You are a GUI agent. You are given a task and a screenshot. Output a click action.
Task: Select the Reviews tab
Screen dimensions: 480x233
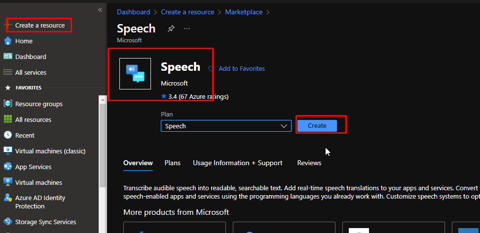click(x=309, y=163)
